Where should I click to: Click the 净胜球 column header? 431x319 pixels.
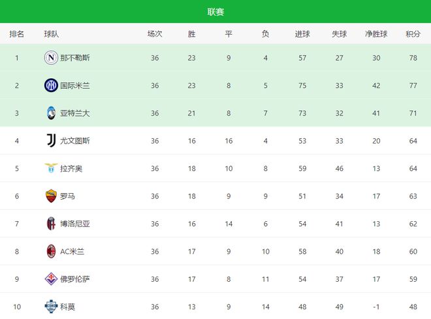pos(376,34)
